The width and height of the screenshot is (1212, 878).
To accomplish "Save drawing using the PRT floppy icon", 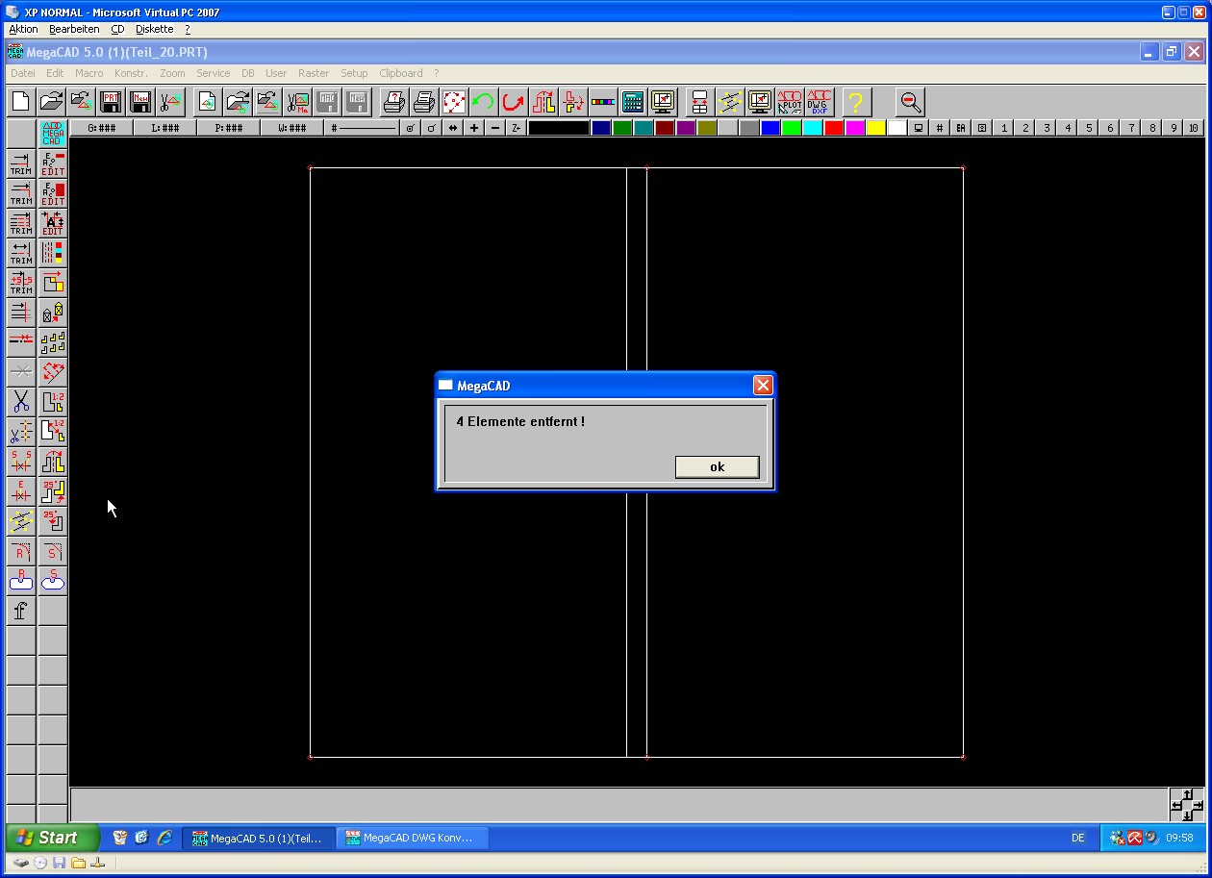I will click(111, 101).
